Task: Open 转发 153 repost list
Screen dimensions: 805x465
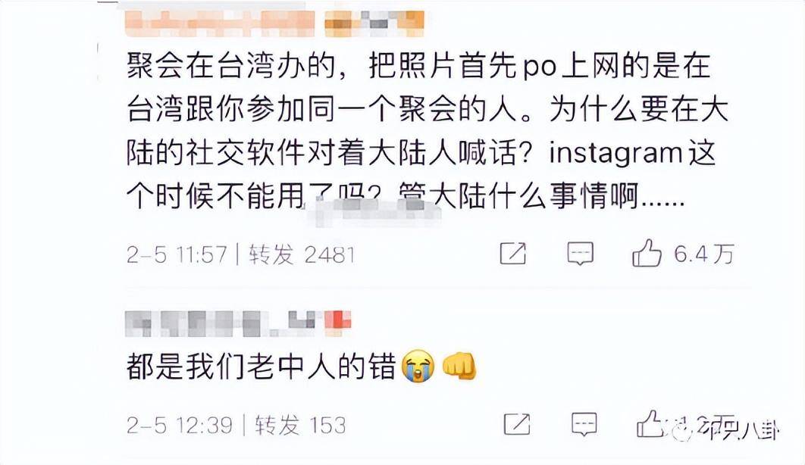Action: [x=300, y=425]
